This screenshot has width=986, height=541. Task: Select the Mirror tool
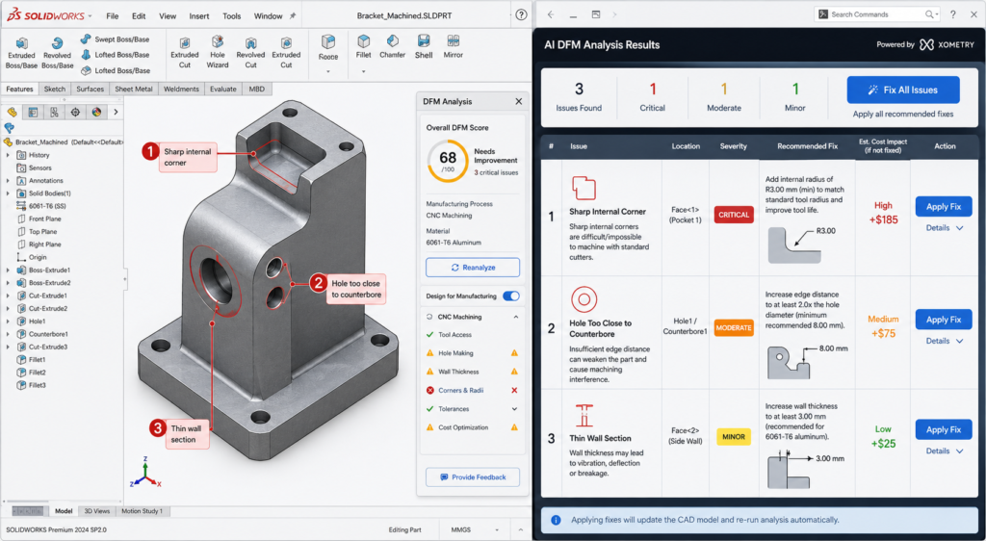tap(453, 47)
